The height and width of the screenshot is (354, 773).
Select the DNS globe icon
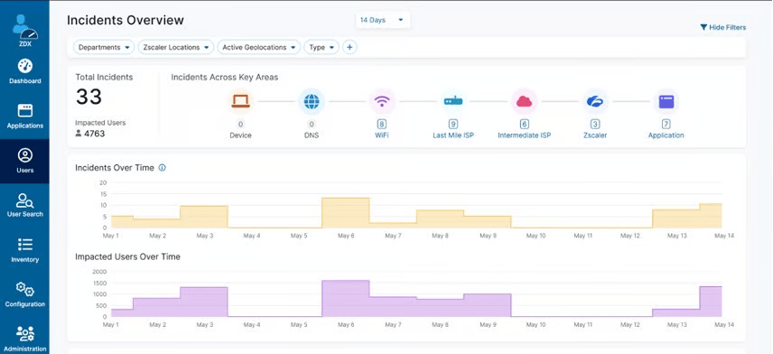[311, 101]
